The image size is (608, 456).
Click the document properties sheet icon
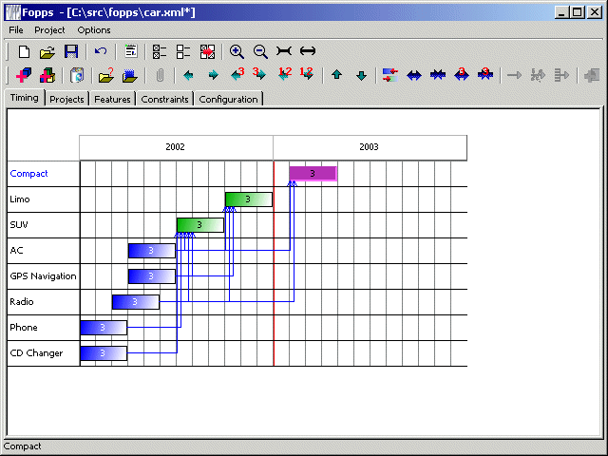pyautogui.click(x=131, y=51)
